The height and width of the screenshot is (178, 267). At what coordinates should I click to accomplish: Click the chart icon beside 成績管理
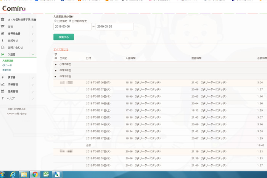(3, 84)
